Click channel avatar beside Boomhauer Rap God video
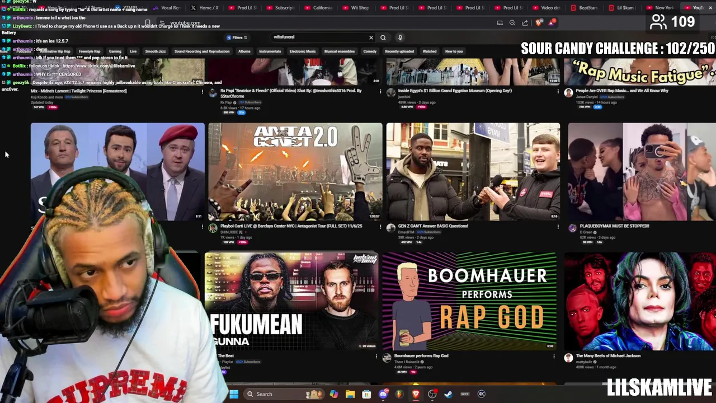 coord(387,358)
